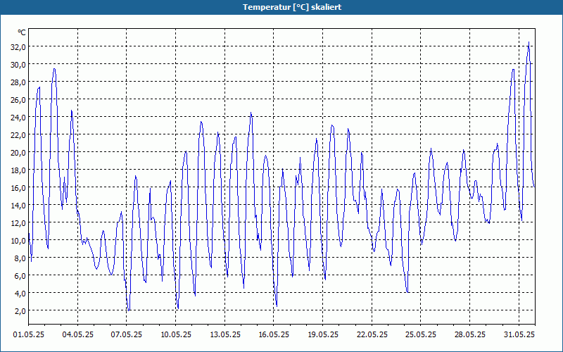Click the date label 13.05.25
This screenshot has height=352, width=563.
click(x=224, y=334)
